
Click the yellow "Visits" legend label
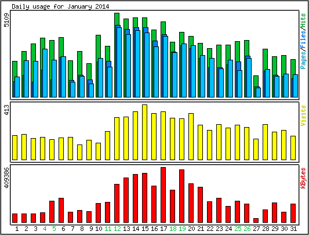(x=303, y=115)
